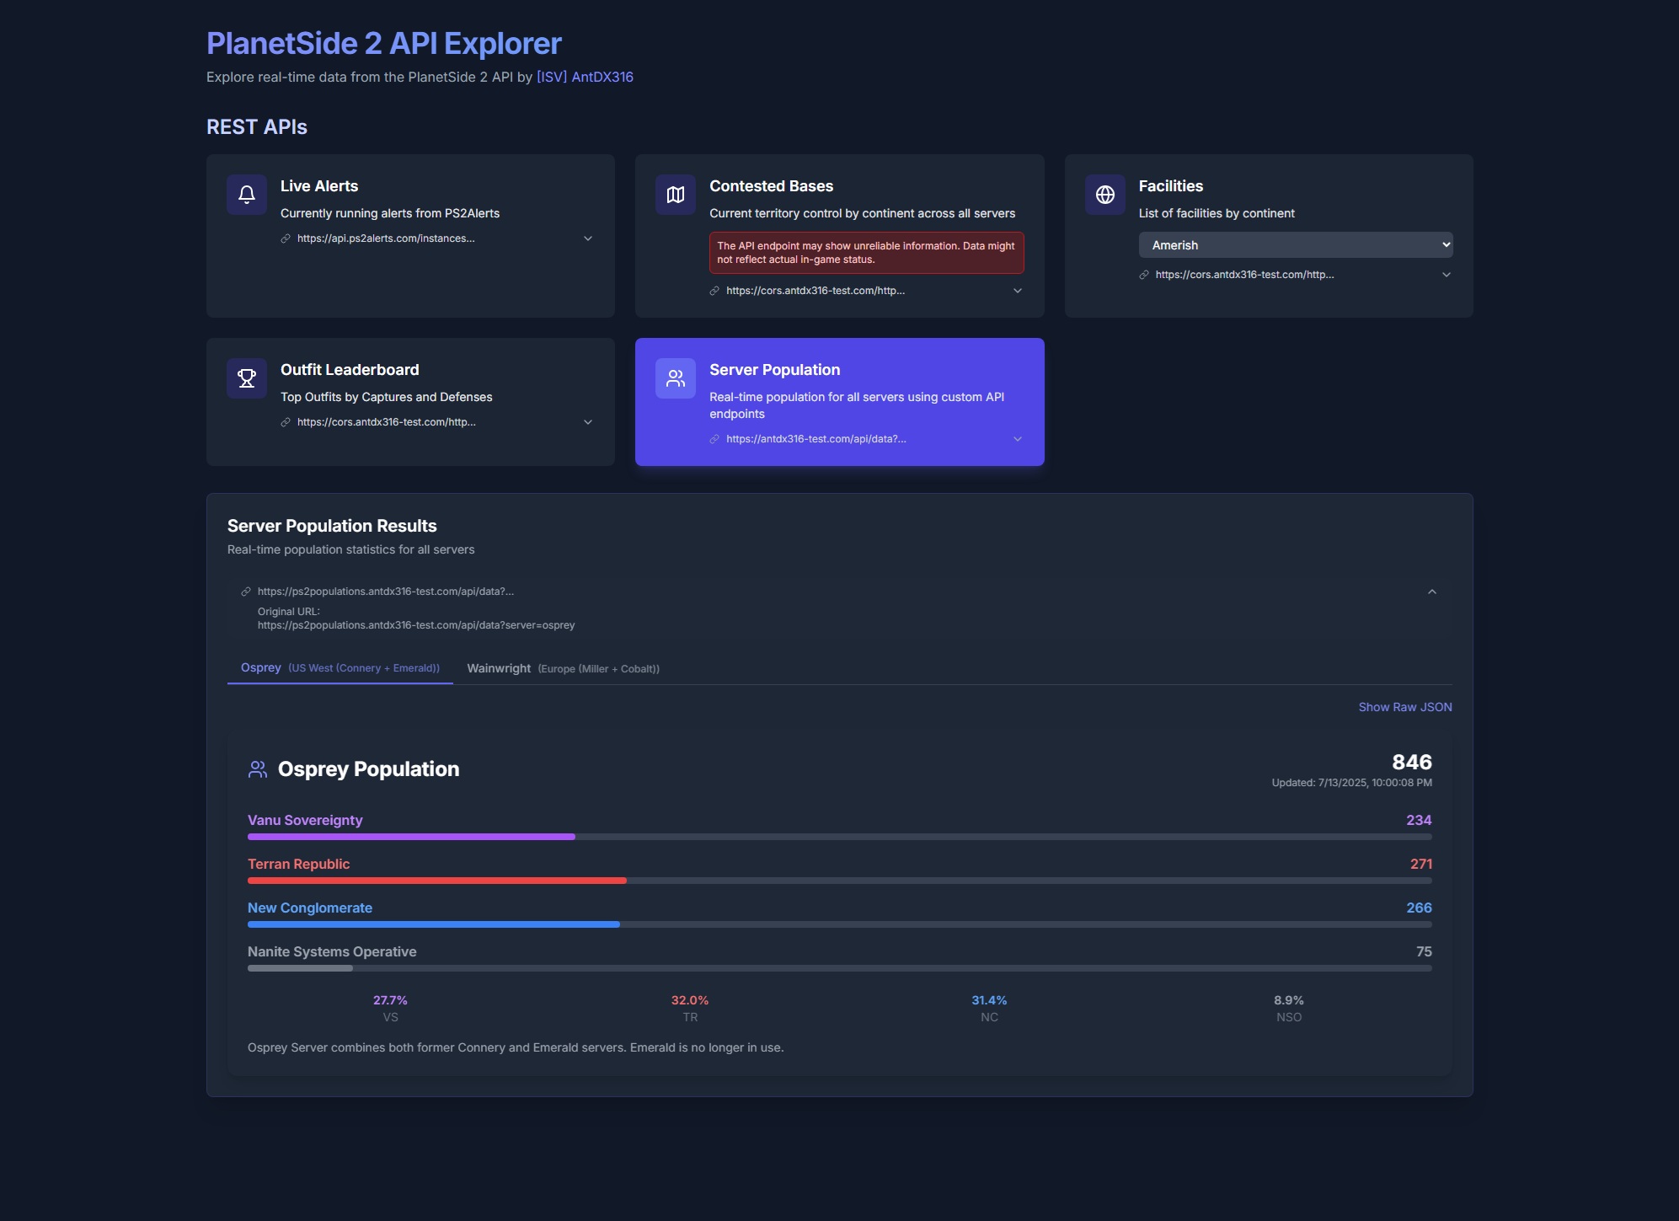The image size is (1679, 1221).
Task: Click the [ISV] AntDX316 author link
Action: click(x=584, y=76)
